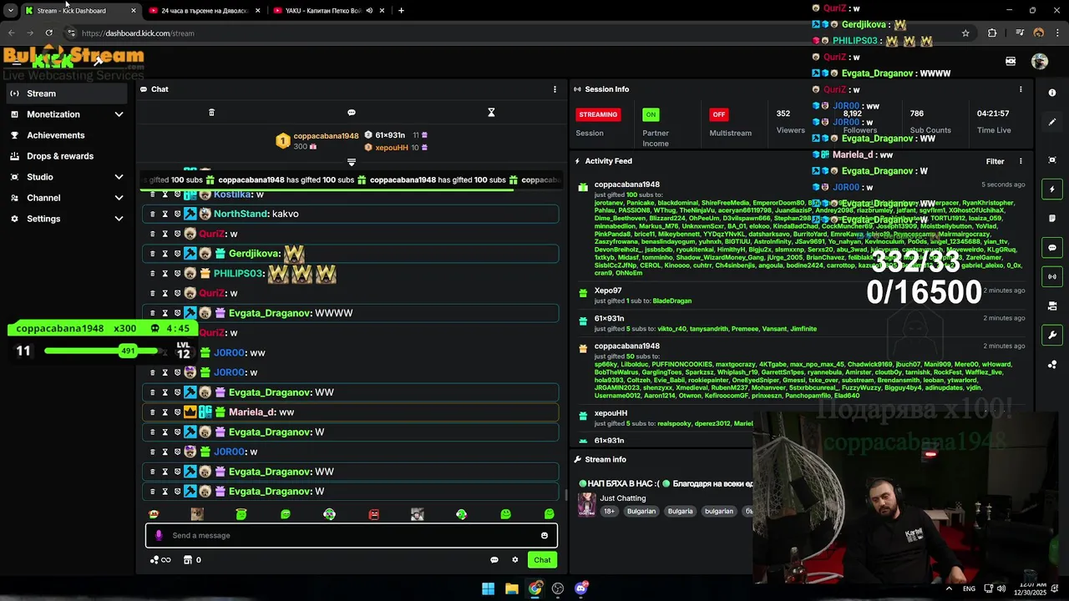Click the 18+ stream tag

click(x=609, y=512)
